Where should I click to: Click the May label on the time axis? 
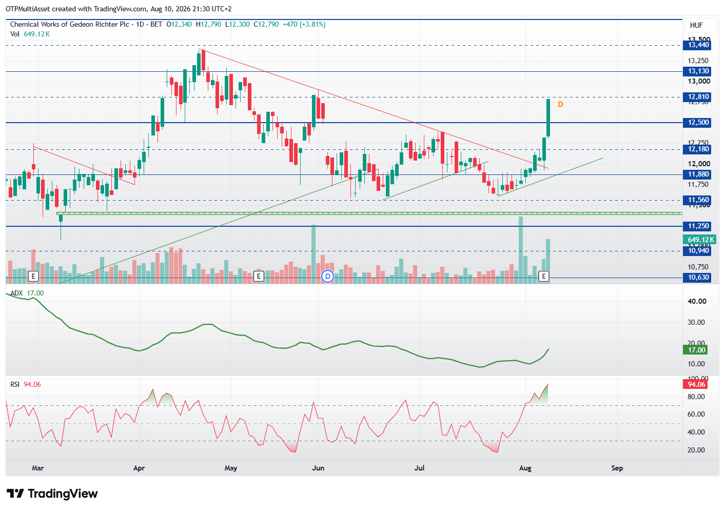pyautogui.click(x=231, y=468)
